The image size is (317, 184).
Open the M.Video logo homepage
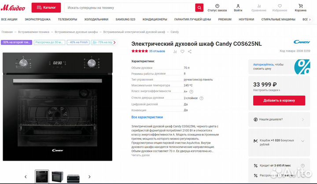coord(13,7)
